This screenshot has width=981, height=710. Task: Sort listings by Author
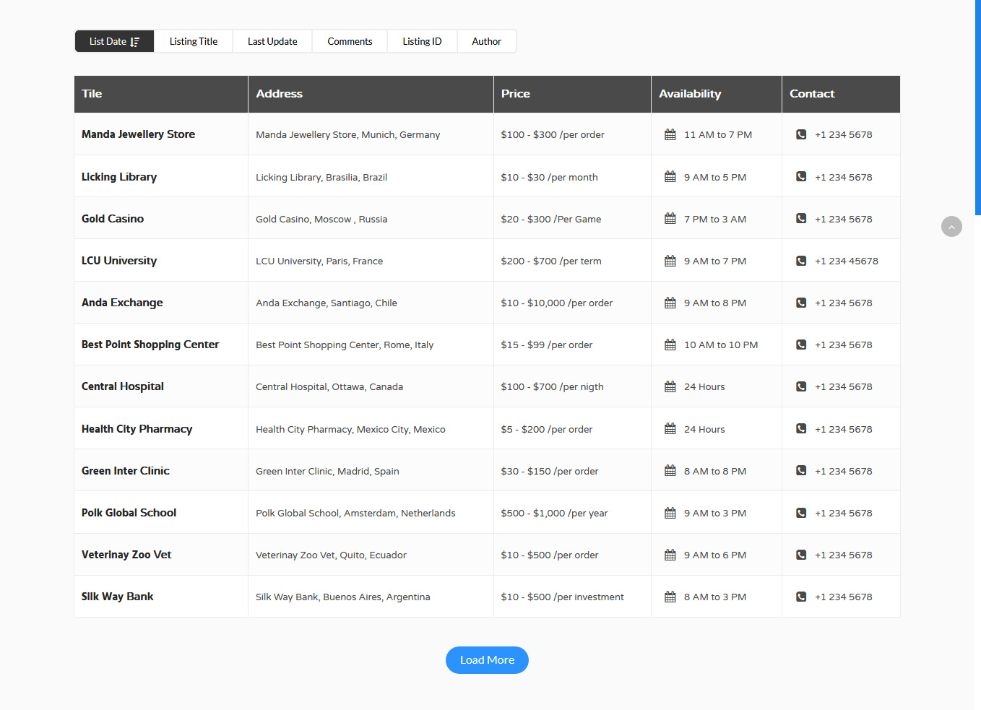[486, 41]
